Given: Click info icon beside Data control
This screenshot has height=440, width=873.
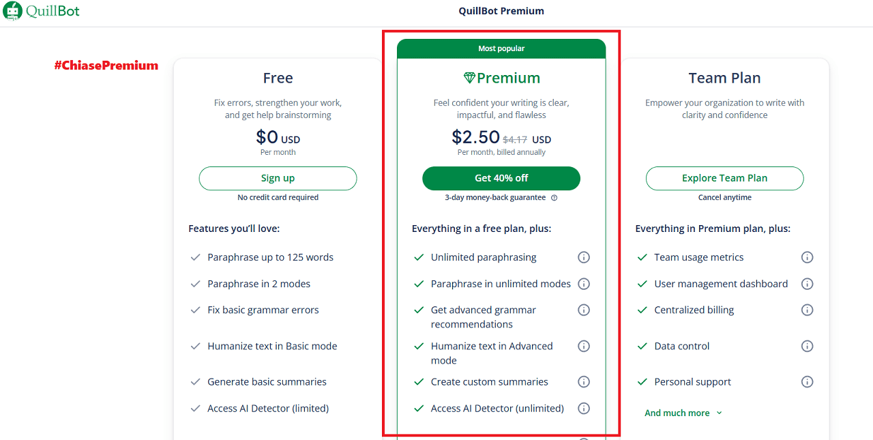Looking at the screenshot, I should [807, 346].
